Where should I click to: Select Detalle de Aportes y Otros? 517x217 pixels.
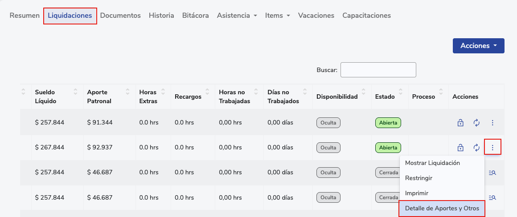pos(442,208)
